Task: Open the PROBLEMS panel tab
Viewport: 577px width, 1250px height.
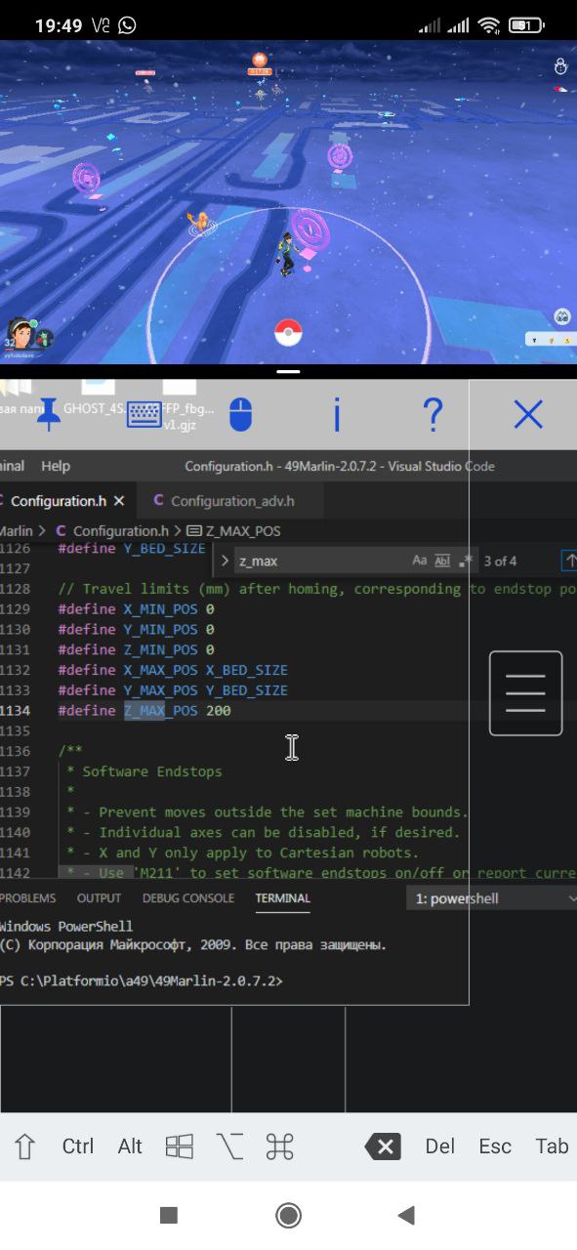Action: coord(27,898)
